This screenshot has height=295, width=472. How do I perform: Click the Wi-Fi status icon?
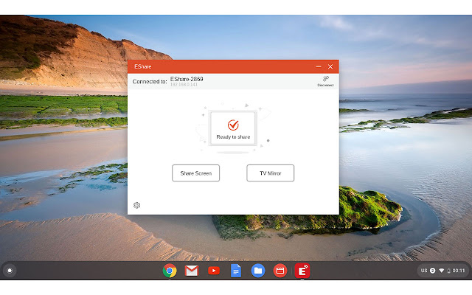click(x=441, y=271)
